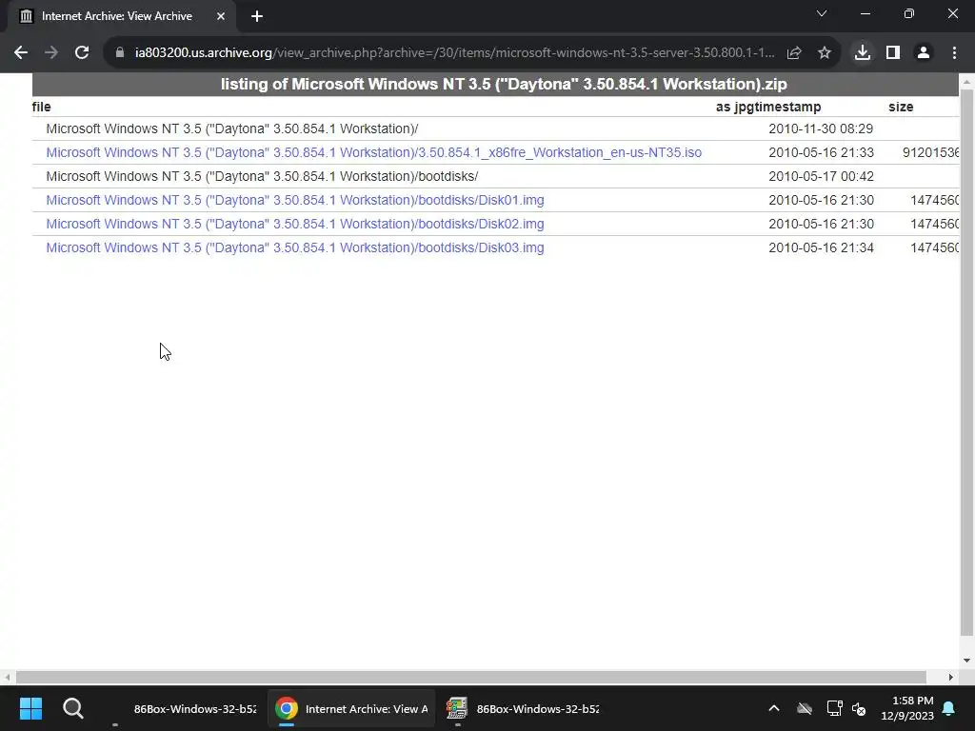Select timestamp 2010-05-17 00:42
This screenshot has width=975, height=731.
tap(821, 176)
